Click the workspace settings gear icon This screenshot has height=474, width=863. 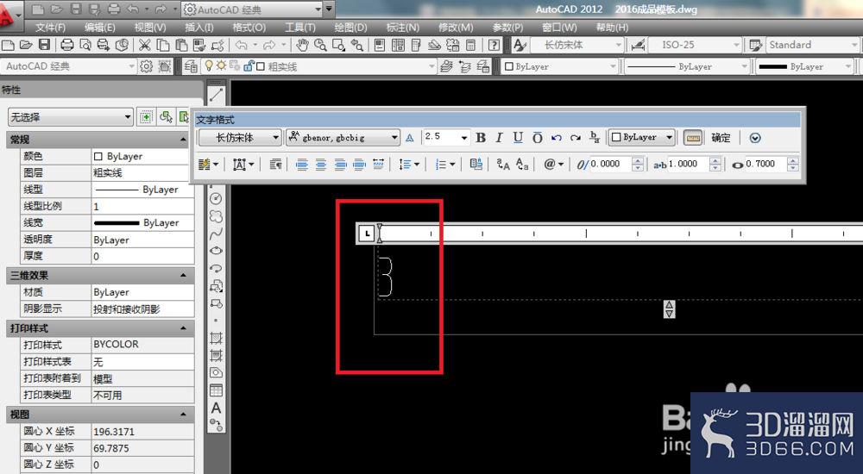tap(147, 66)
